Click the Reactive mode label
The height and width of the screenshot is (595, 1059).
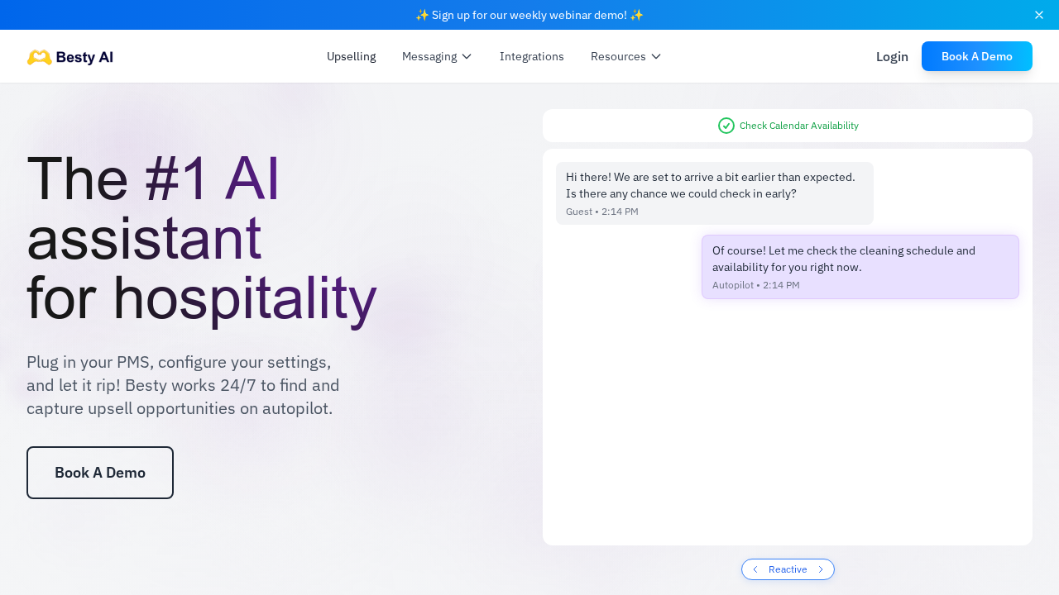[x=788, y=569]
